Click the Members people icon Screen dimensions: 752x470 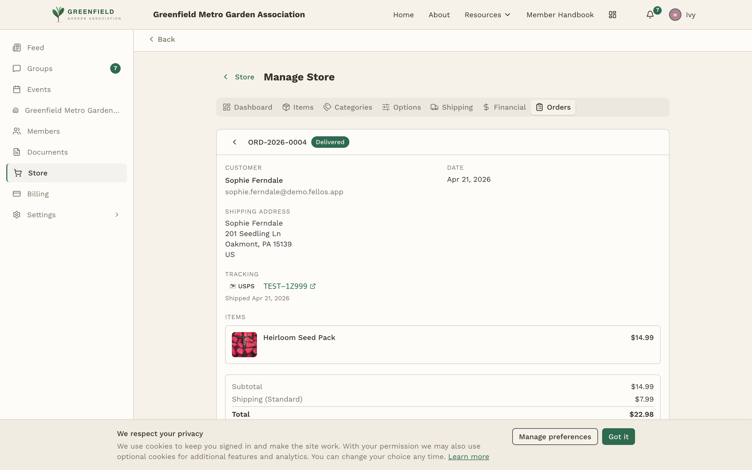(17, 131)
